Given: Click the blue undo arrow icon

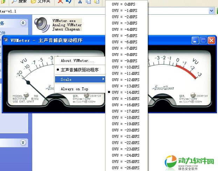Looking at the screenshot, I should [69, 2].
